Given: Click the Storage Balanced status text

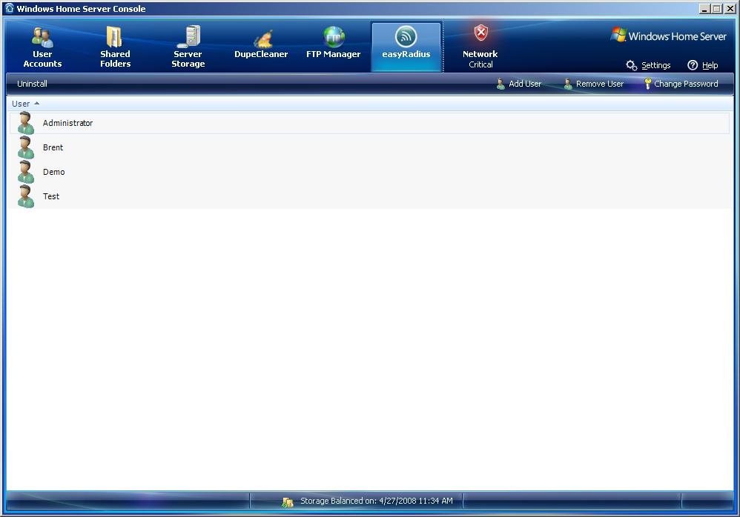Looking at the screenshot, I should click(377, 501).
